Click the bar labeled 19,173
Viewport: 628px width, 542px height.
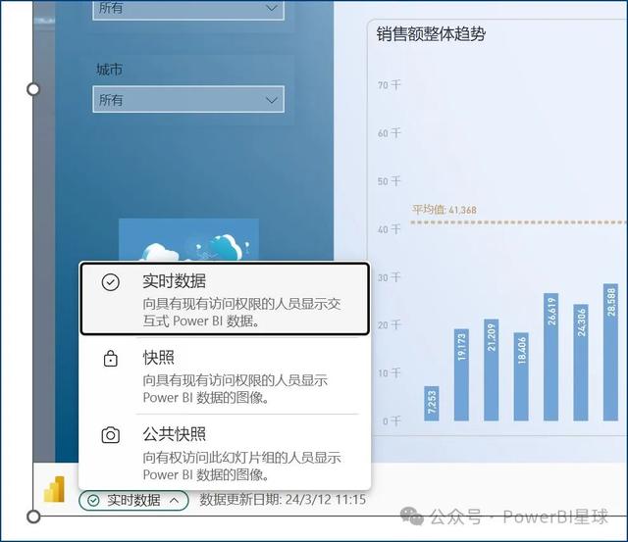pos(461,374)
